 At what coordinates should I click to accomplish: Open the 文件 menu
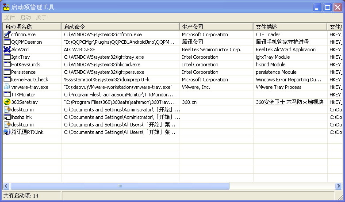tap(9, 17)
